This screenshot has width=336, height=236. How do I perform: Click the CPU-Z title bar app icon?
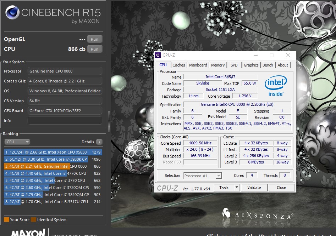(158, 55)
